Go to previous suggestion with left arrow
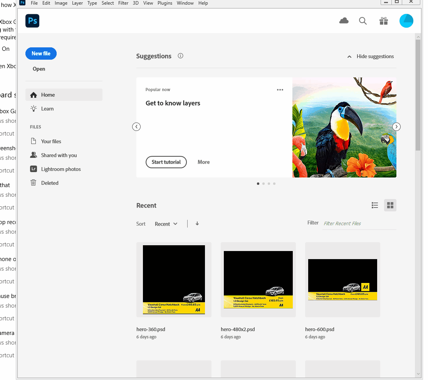 click(136, 127)
